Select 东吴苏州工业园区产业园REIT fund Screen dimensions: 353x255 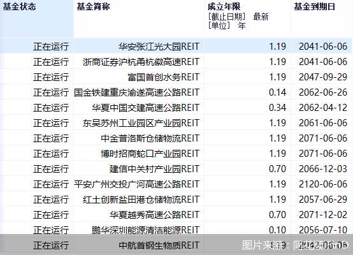coord(141,123)
